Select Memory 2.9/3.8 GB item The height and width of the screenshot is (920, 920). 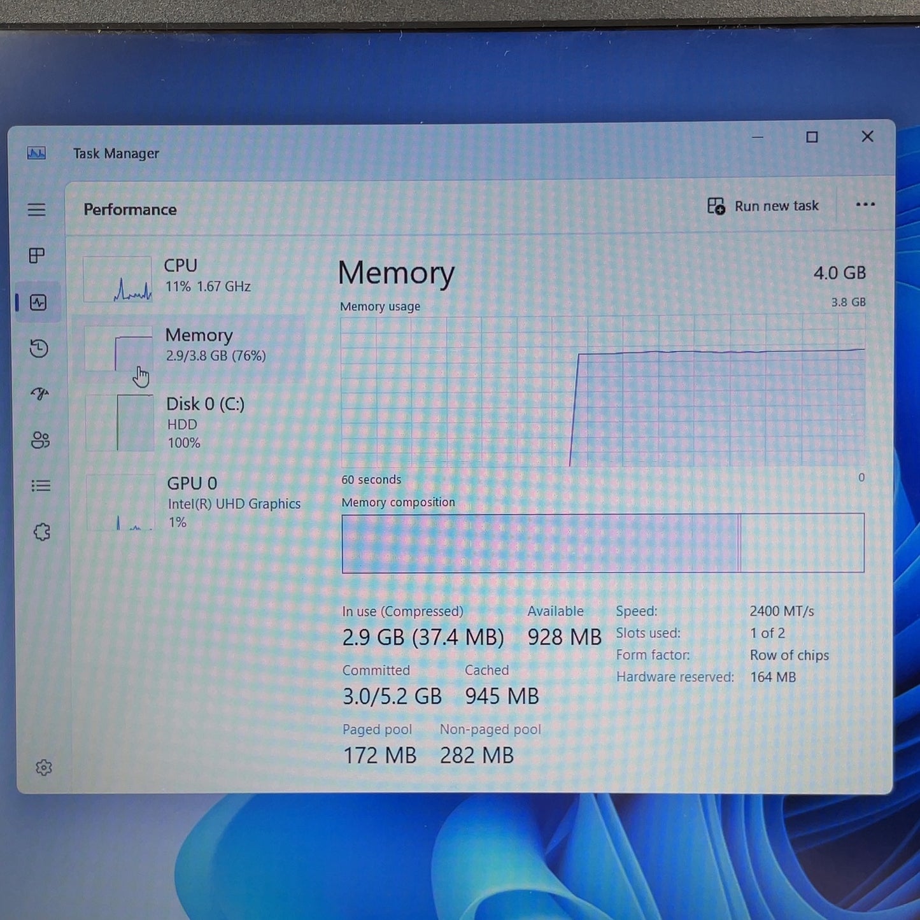point(191,348)
